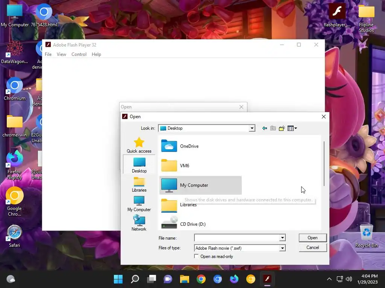This screenshot has width=385, height=288.
Task: Select the flashplayer desktop icon
Action: (x=337, y=16)
